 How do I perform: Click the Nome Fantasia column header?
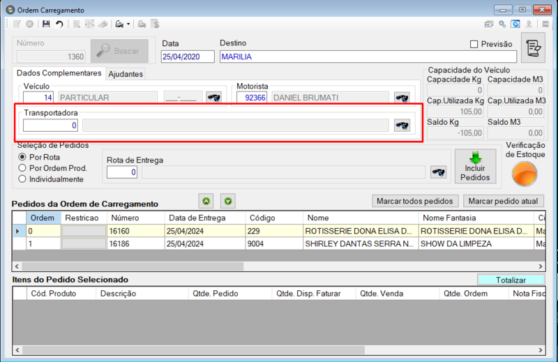coord(476,218)
